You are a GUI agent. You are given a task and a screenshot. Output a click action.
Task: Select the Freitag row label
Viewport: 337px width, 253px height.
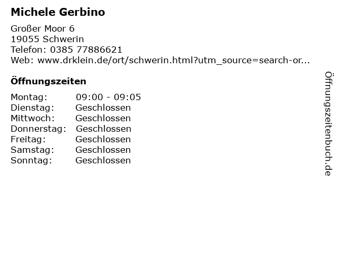click(28, 139)
